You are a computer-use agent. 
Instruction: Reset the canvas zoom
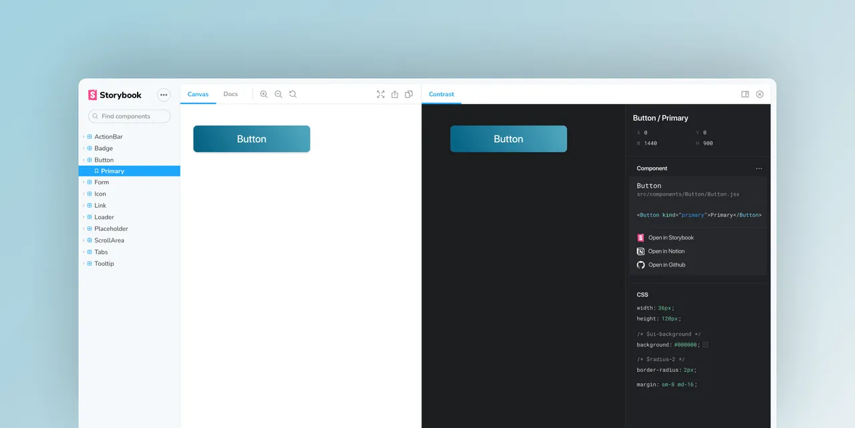[x=293, y=94]
